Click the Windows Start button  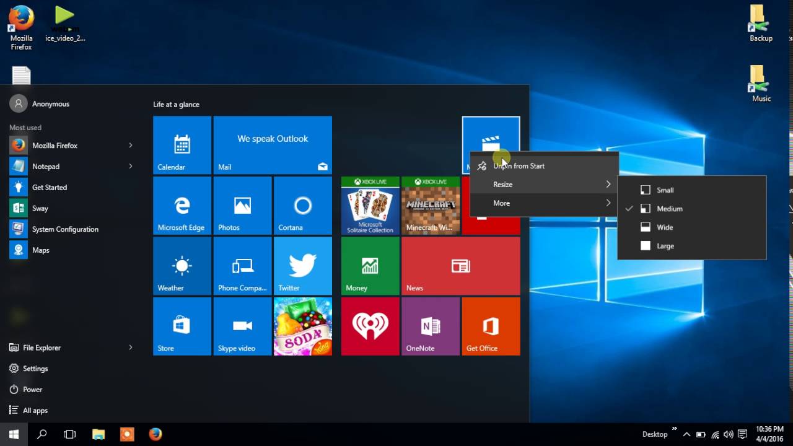tap(14, 434)
